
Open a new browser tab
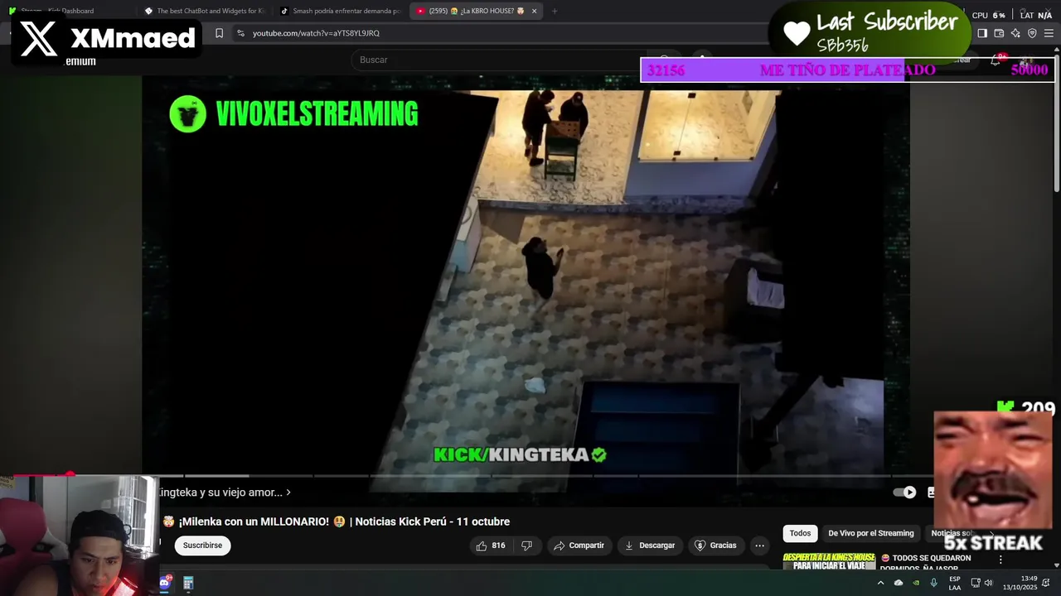pos(555,11)
